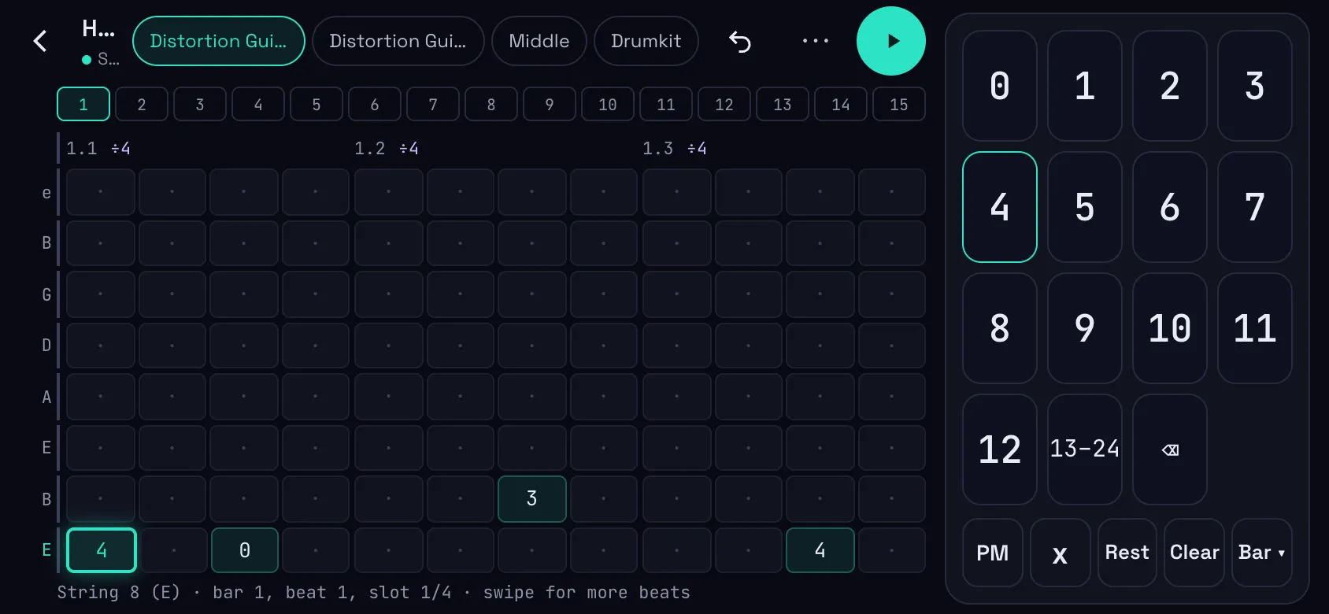This screenshot has height=614, width=1329.
Task: Select the first empty slot on the D string
Action: pos(101,346)
